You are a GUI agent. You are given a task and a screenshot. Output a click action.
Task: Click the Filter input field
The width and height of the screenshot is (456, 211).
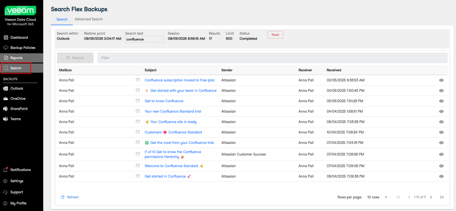(x=273, y=58)
